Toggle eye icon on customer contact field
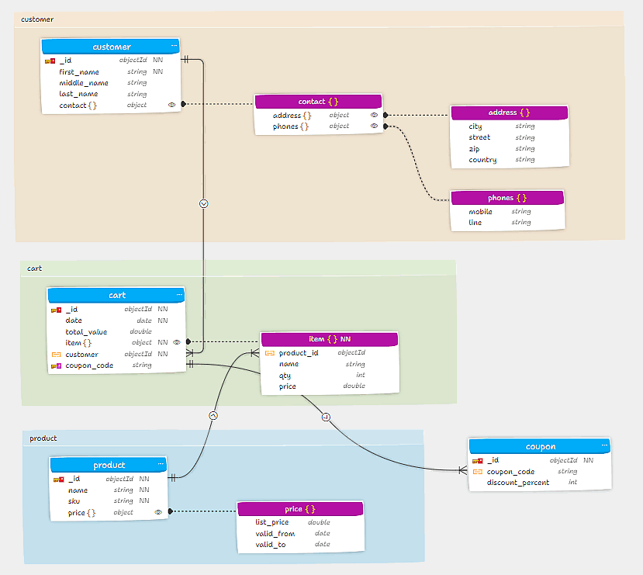Image resolution: width=643 pixels, height=575 pixels. pos(171,105)
